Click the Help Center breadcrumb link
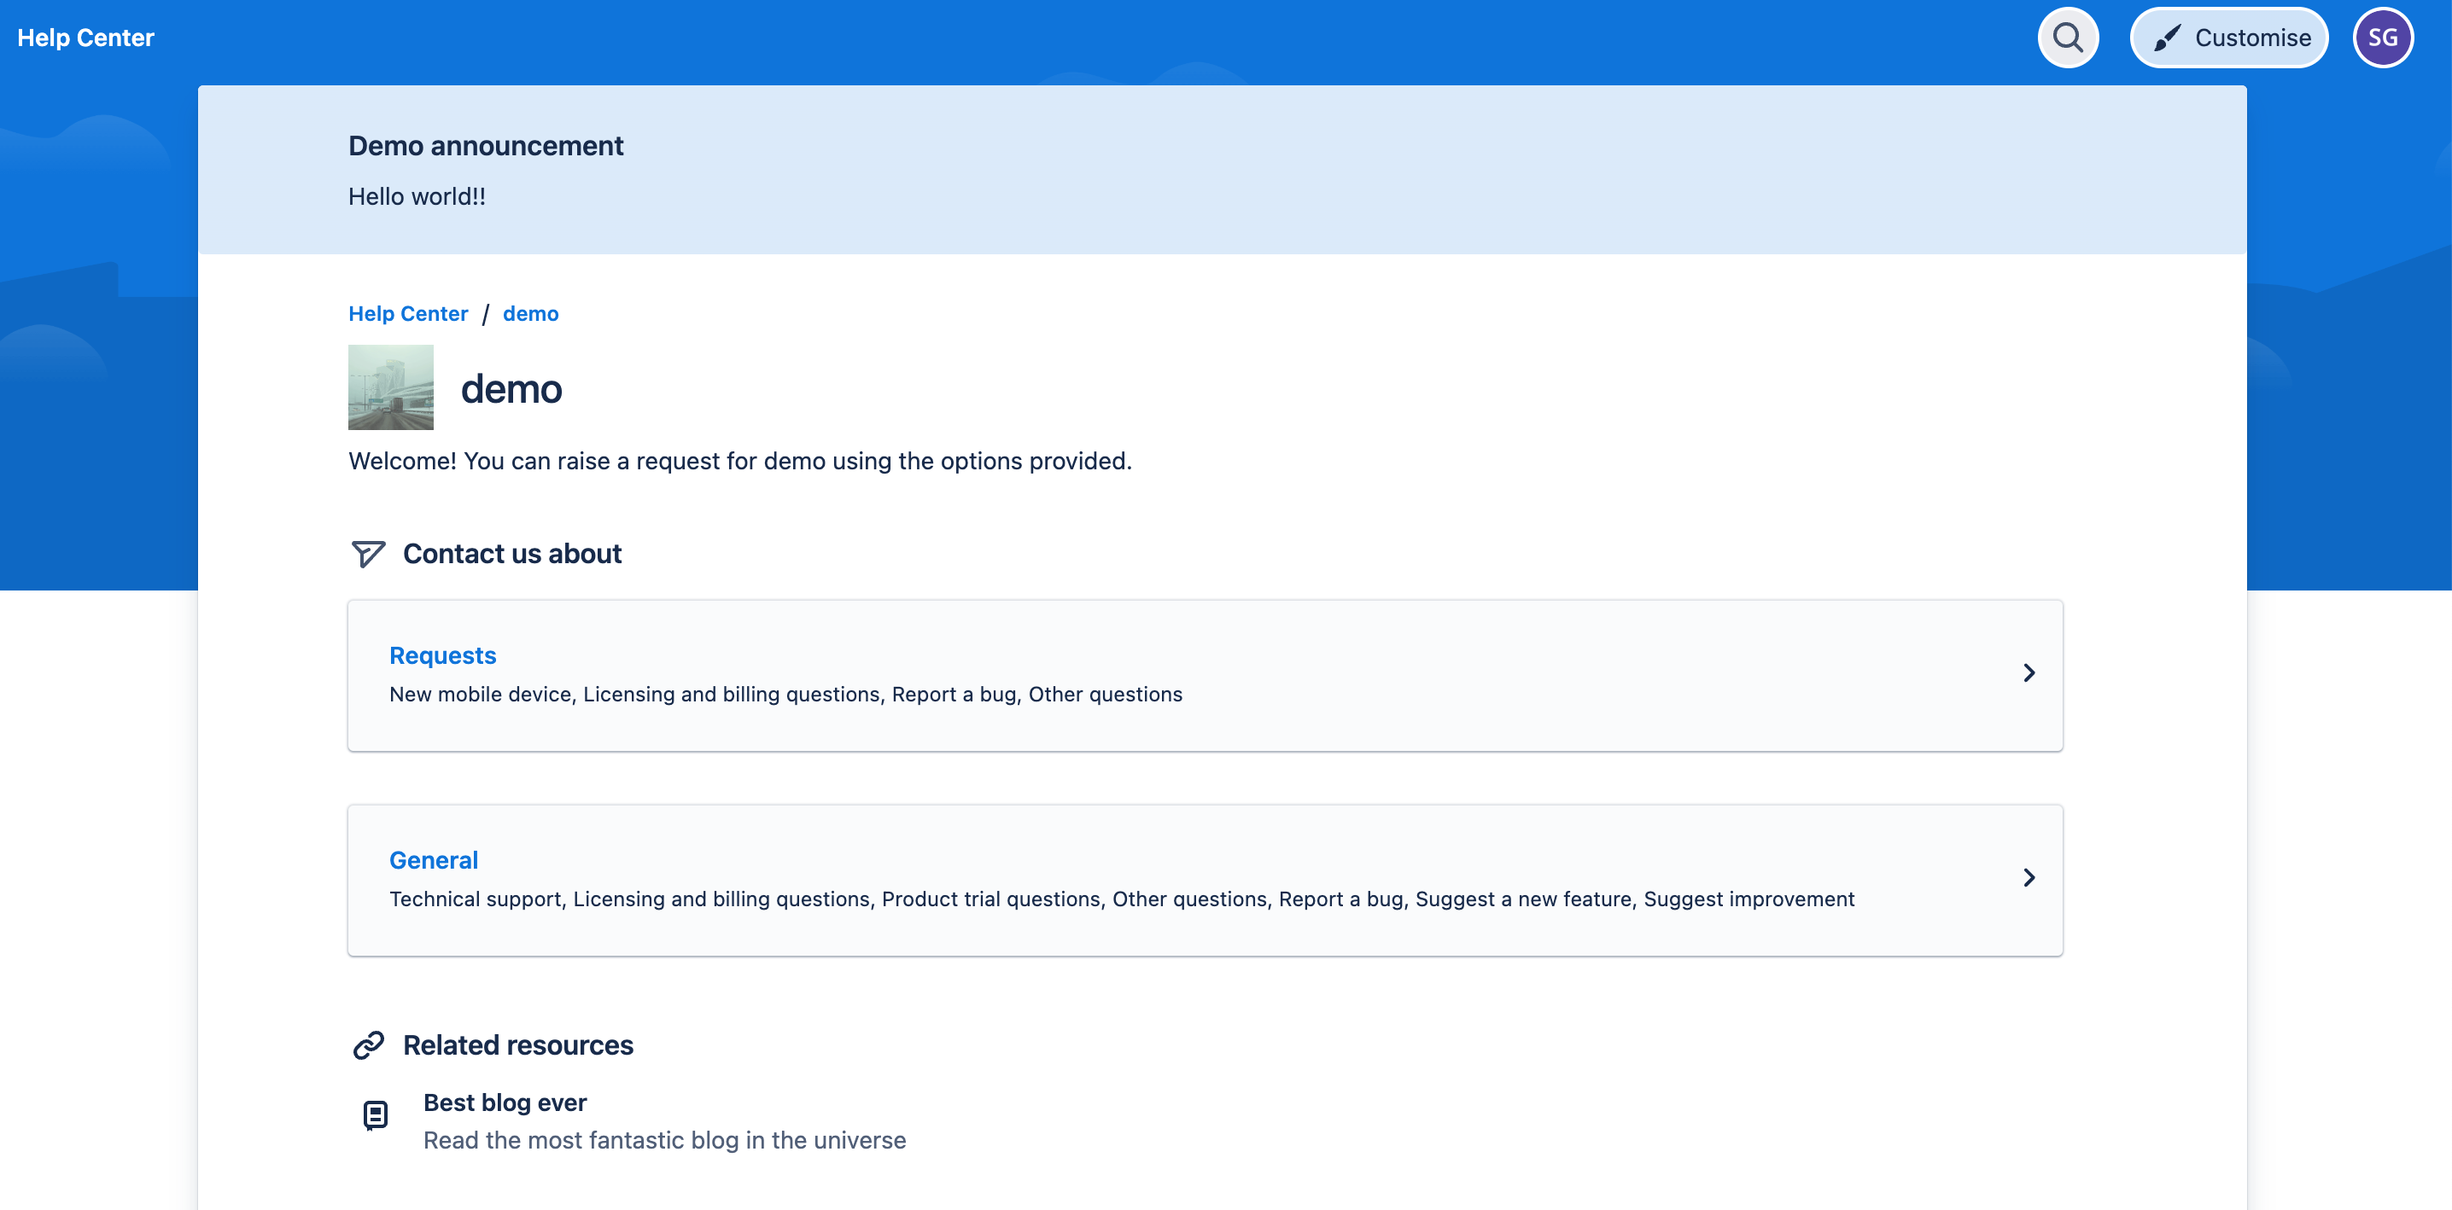This screenshot has width=2452, height=1210. pos(407,313)
